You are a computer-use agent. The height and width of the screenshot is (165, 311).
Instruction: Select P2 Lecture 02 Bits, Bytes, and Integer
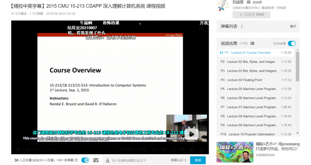(x=256, y=62)
